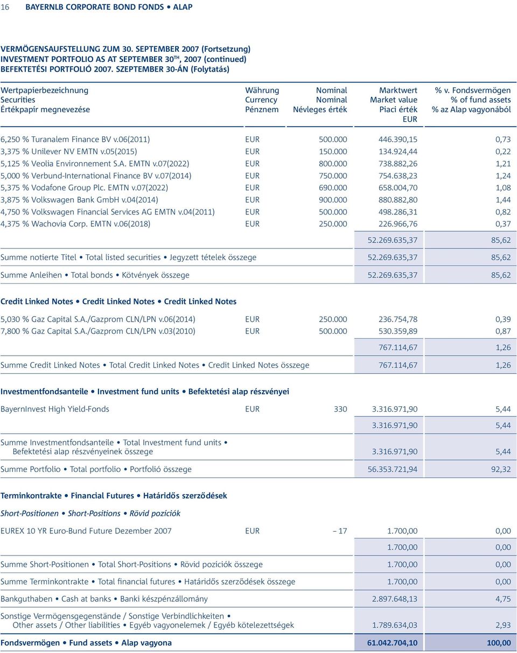Select the cash value 2.897.648,13
The image size is (517, 653).
tap(395, 599)
